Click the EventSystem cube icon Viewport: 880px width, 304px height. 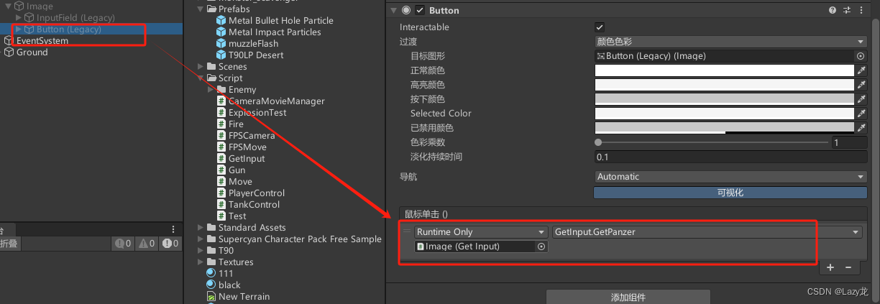point(9,41)
